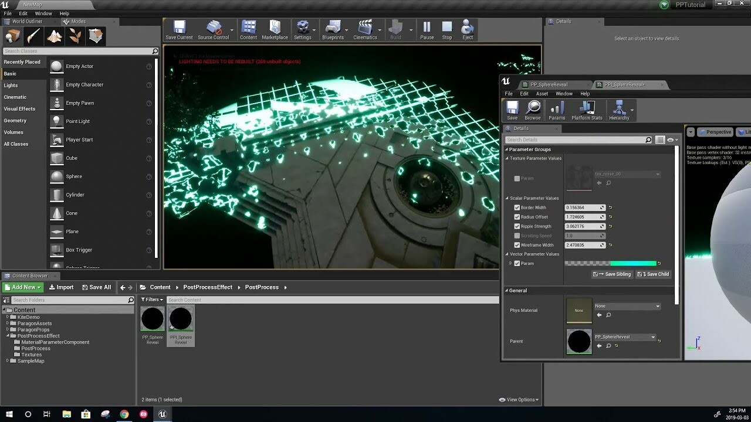Reset Border Width to default arrow
Image resolution: width=751 pixels, height=422 pixels.
pos(610,207)
